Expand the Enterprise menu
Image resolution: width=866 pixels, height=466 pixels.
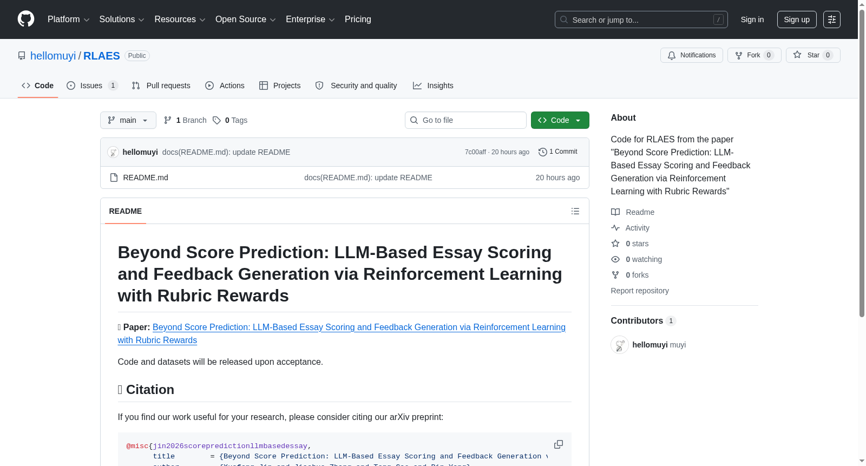[x=310, y=19]
